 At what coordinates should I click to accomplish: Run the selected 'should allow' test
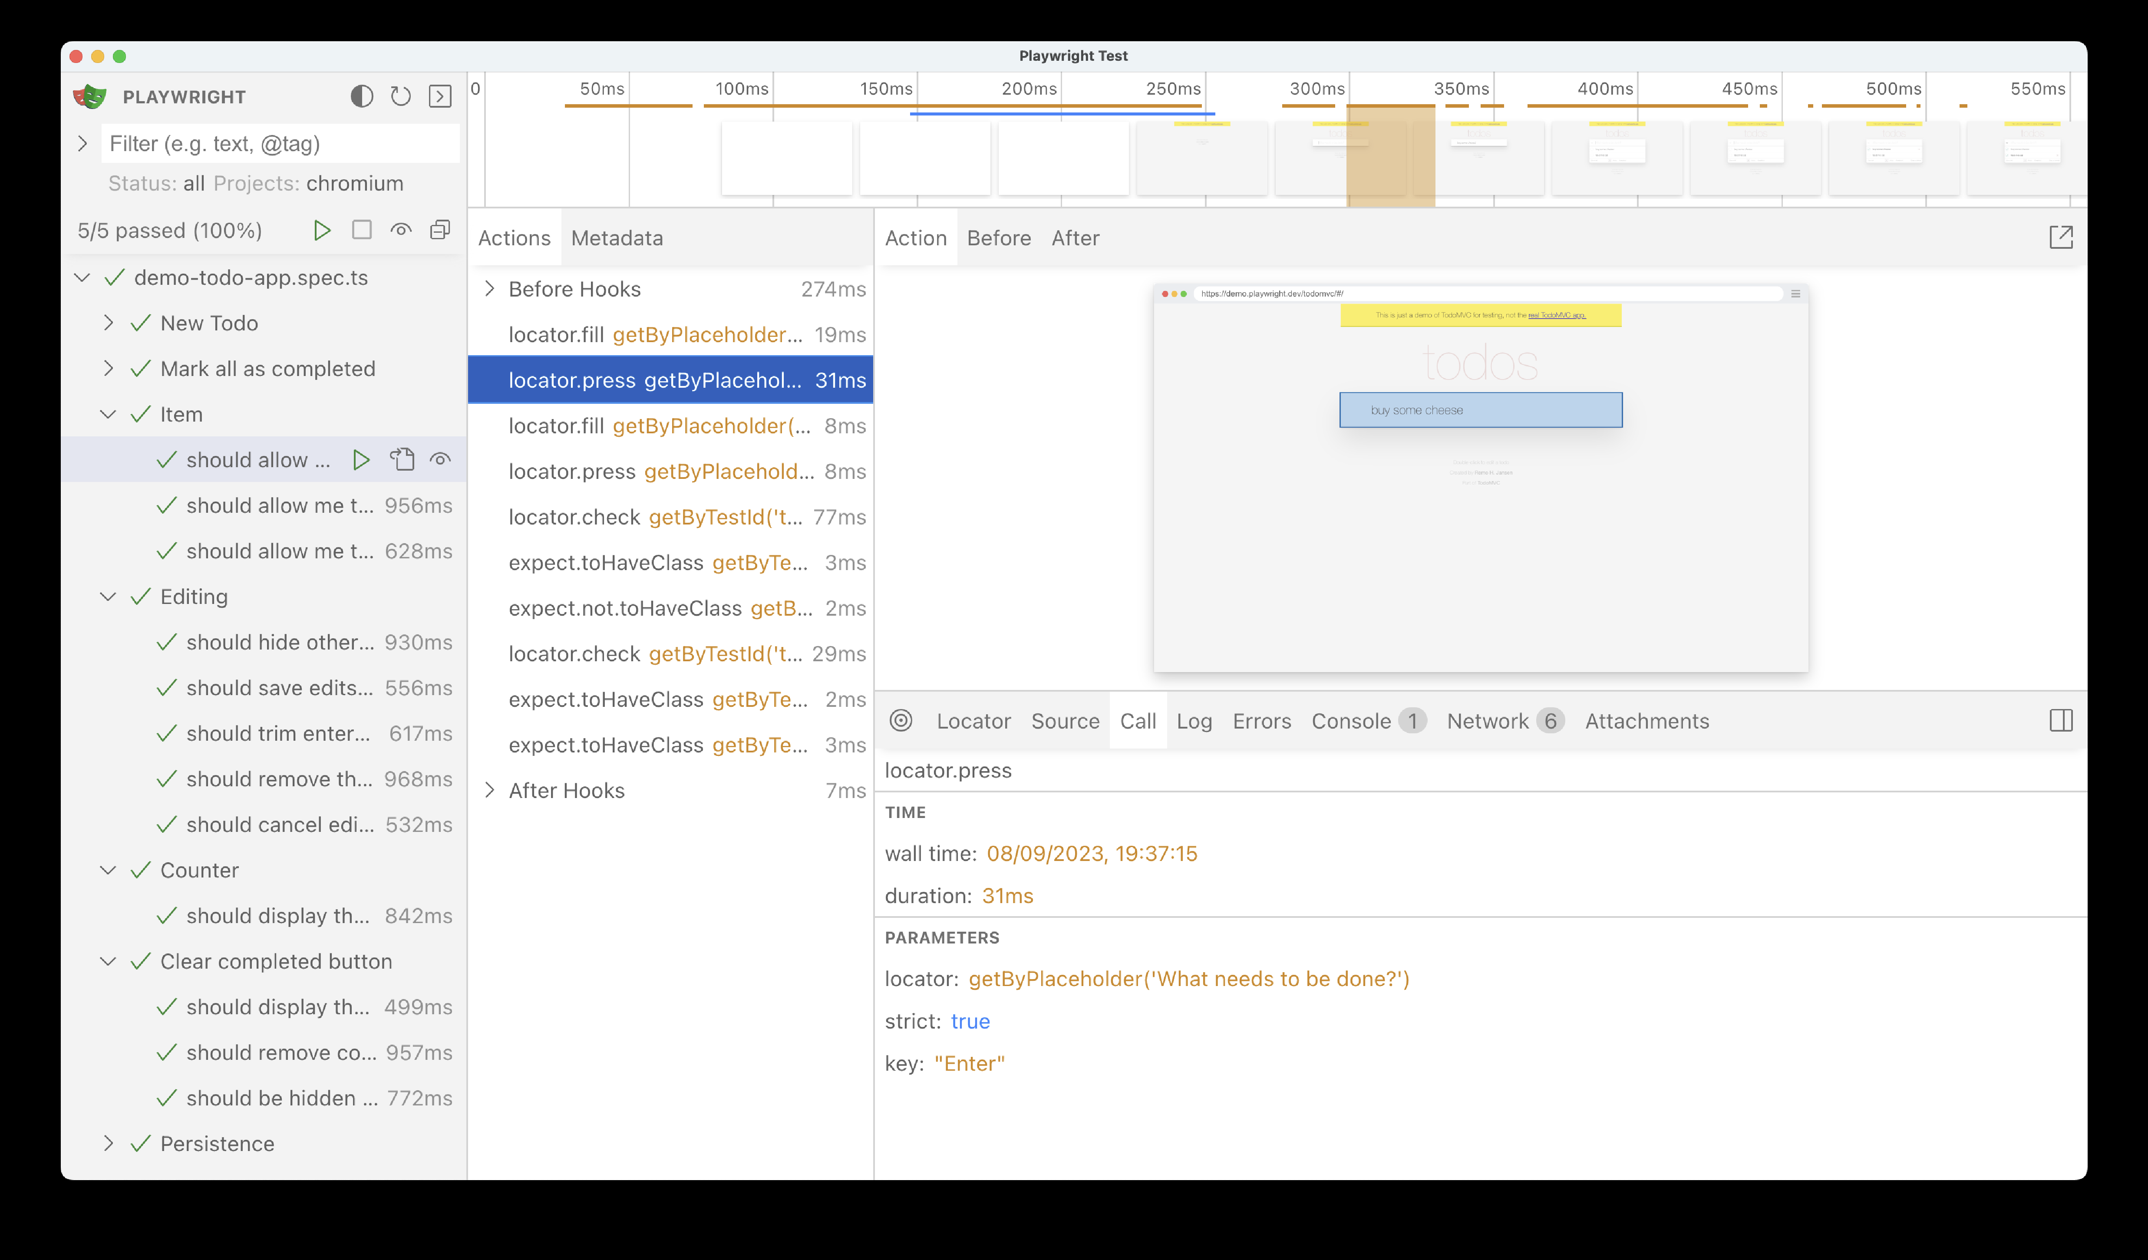[x=361, y=460]
